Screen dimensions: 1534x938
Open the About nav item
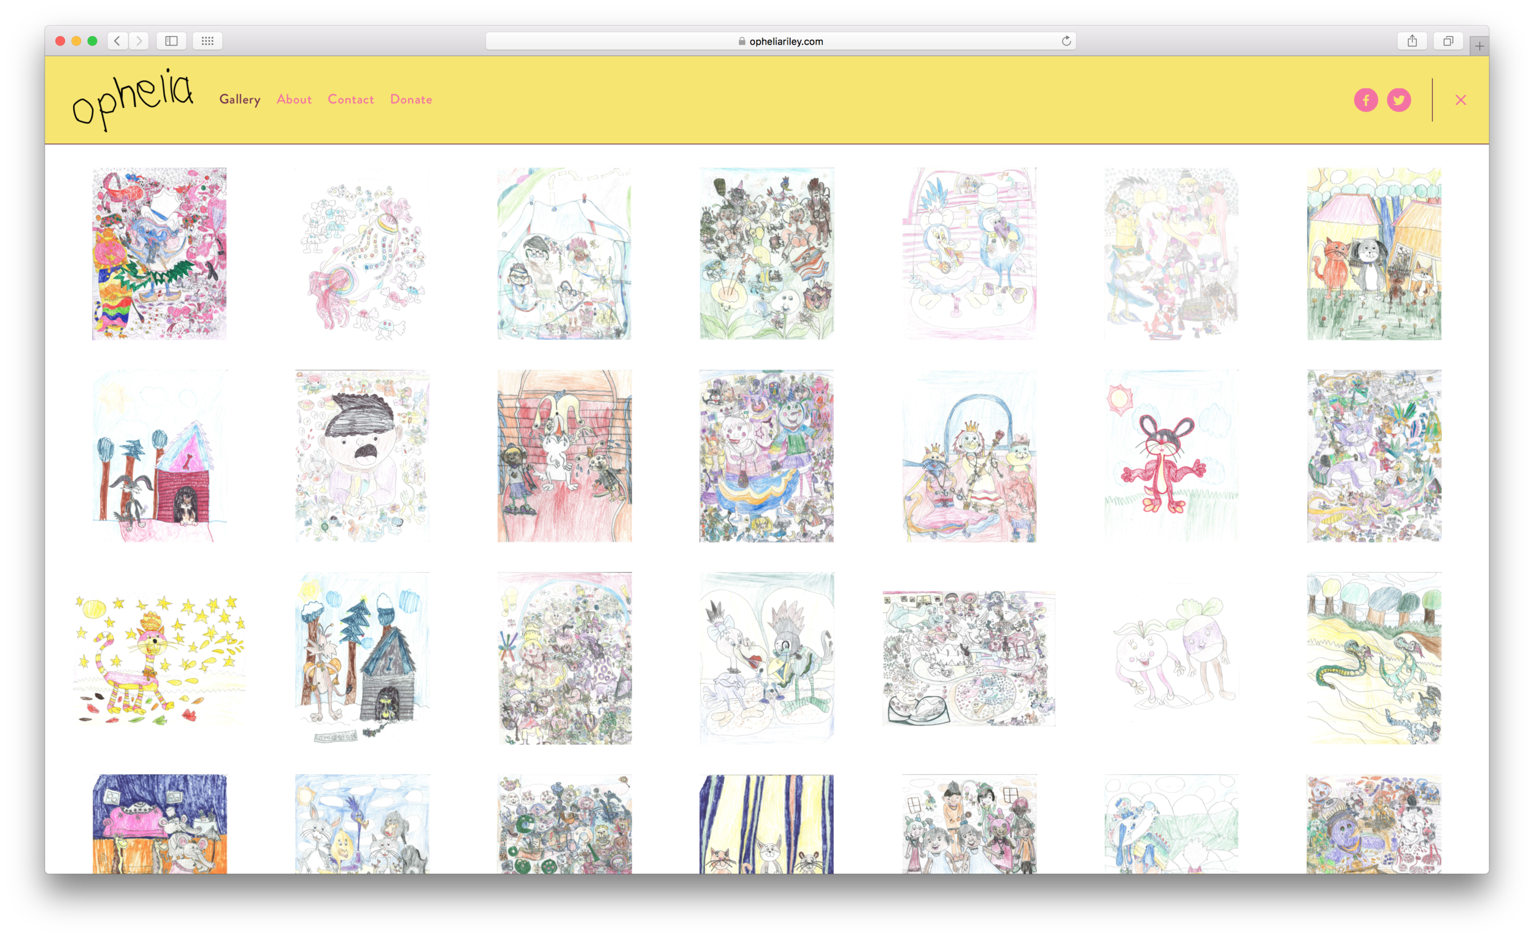[x=294, y=99]
